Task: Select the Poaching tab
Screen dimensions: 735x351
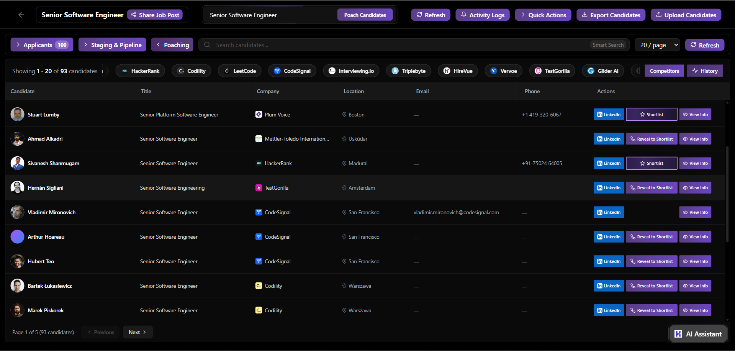Action: [172, 45]
